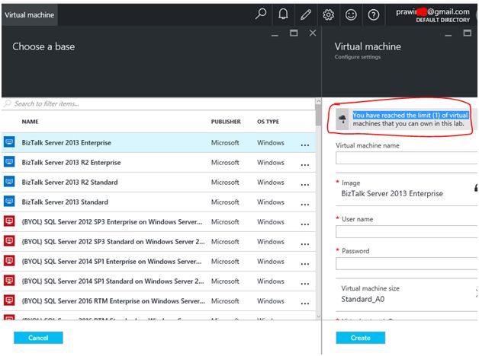Select BizTalk Server 2013 R2 Enterprise image
Image resolution: width=479 pixels, height=356 pixels.
pyautogui.click(x=159, y=162)
